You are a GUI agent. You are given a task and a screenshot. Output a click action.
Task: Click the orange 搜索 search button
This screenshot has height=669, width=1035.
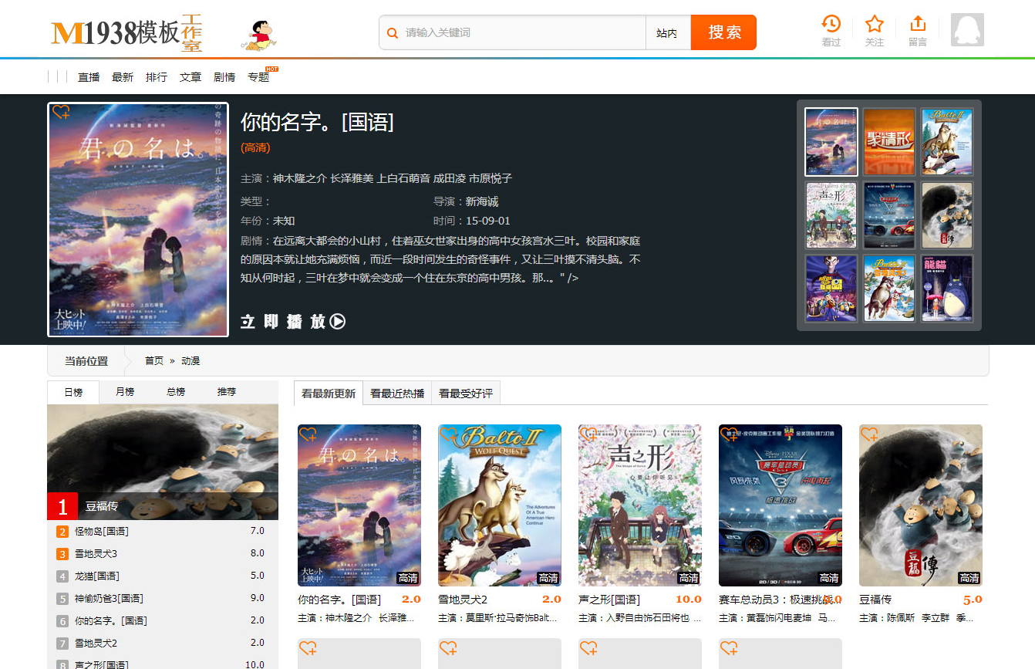[723, 32]
